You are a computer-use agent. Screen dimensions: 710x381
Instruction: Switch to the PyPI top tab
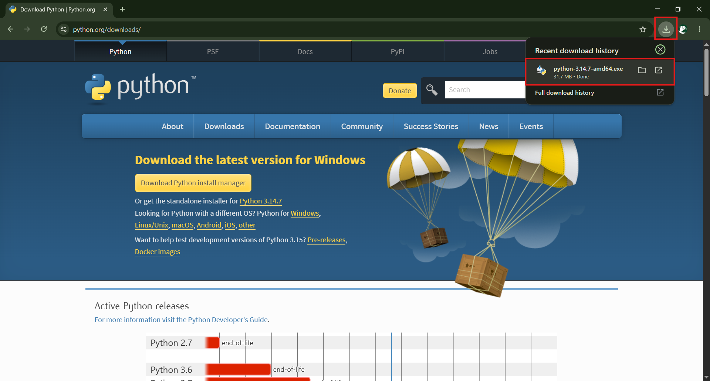[x=398, y=51]
